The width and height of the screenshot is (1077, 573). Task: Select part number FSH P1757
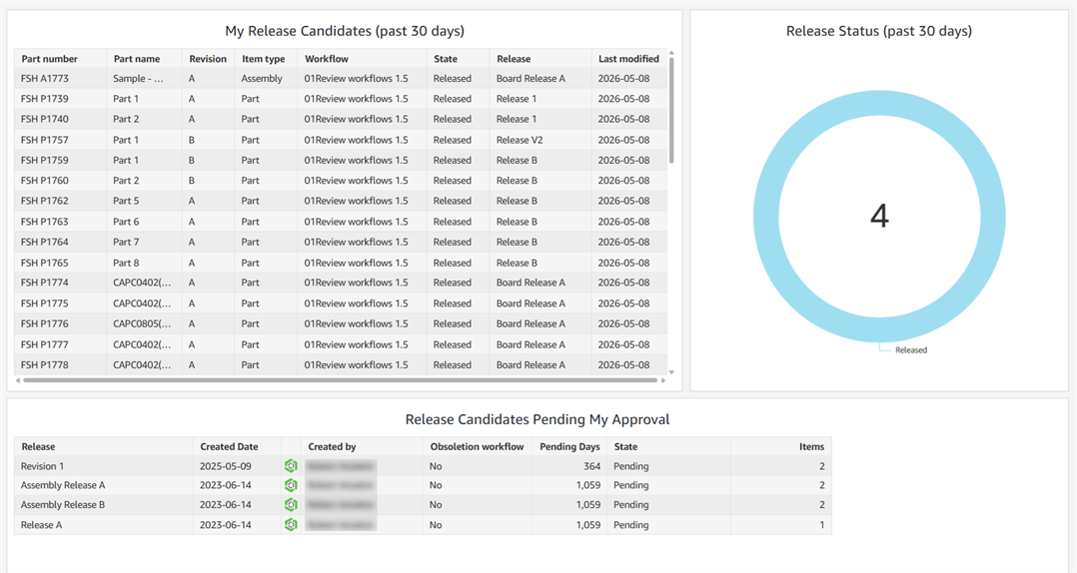coord(45,140)
